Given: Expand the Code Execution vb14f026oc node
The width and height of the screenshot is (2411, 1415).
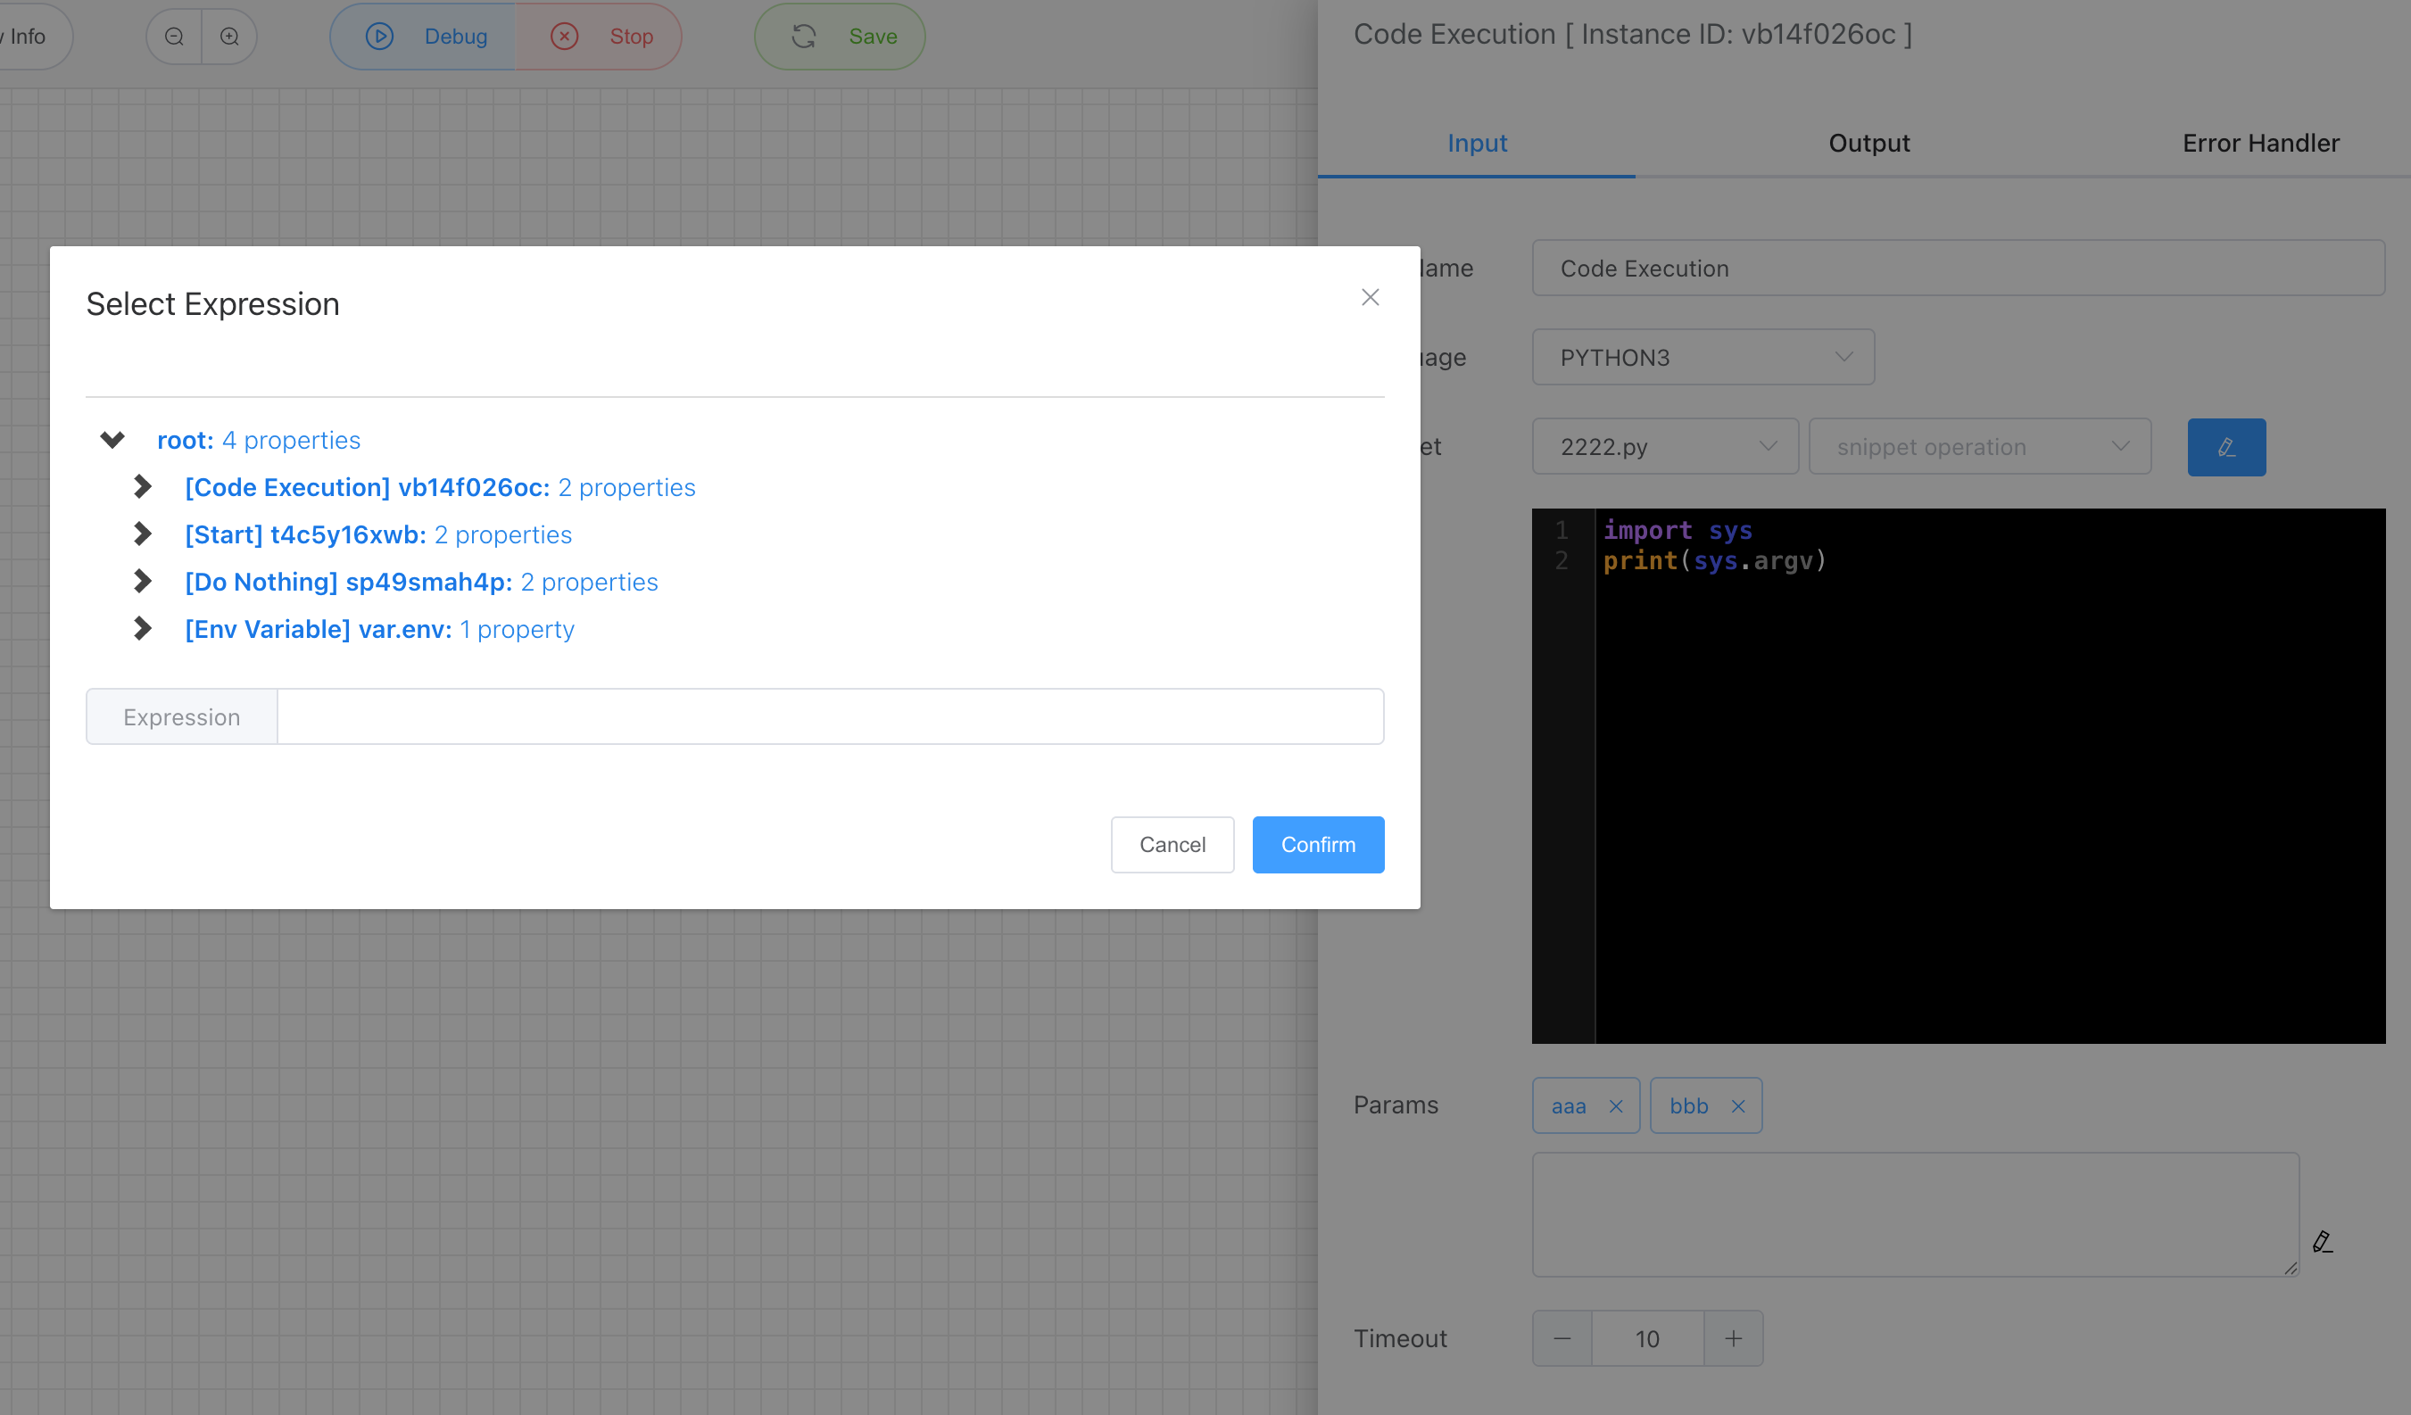Looking at the screenshot, I should click(x=143, y=487).
